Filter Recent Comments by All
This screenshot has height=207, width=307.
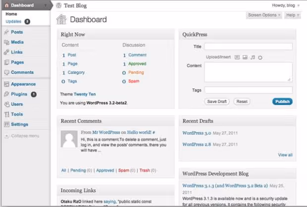point(64,170)
